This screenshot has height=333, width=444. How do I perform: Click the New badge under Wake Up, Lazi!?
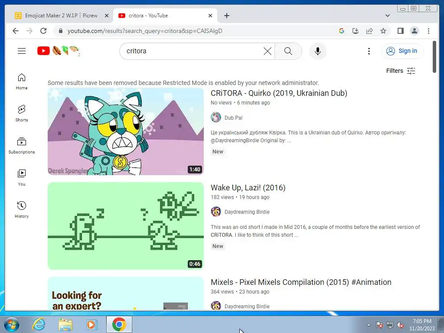[x=218, y=246]
